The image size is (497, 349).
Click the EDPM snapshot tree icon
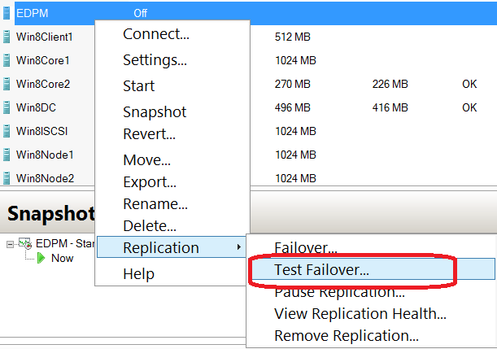[25, 243]
